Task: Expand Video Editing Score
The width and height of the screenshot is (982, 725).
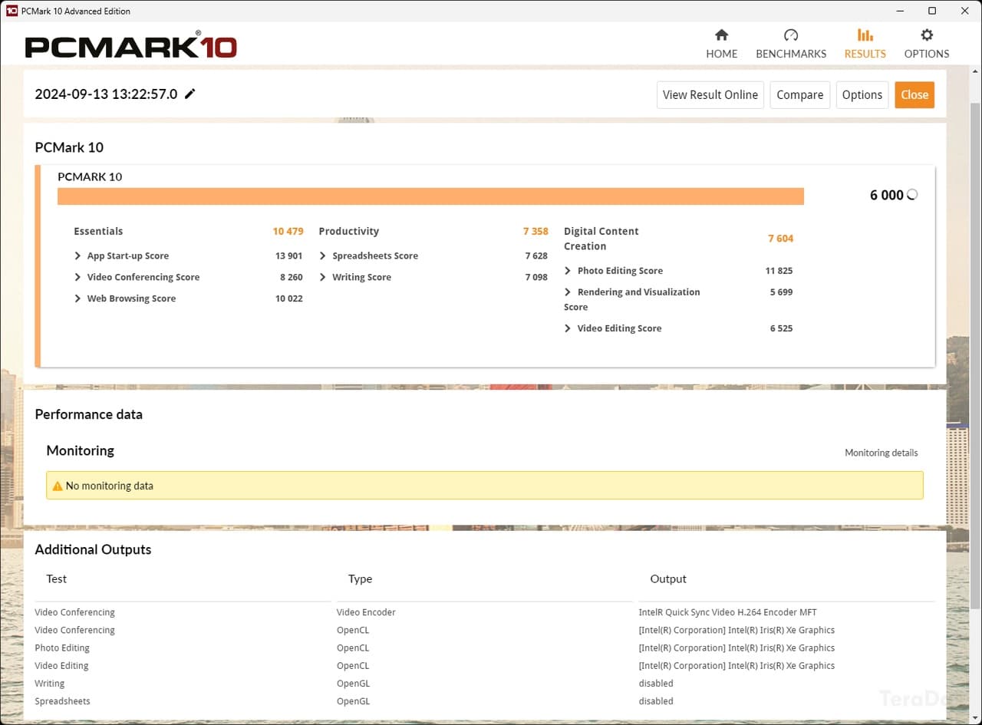Action: (568, 328)
